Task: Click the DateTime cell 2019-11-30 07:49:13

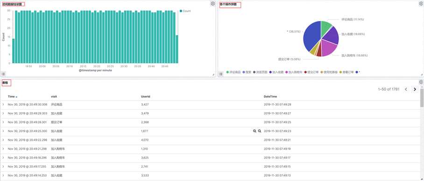Action: 277,175
